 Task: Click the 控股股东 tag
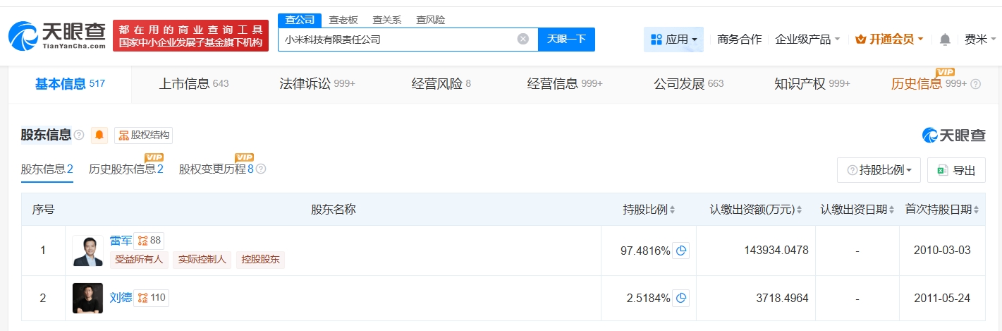(x=260, y=260)
